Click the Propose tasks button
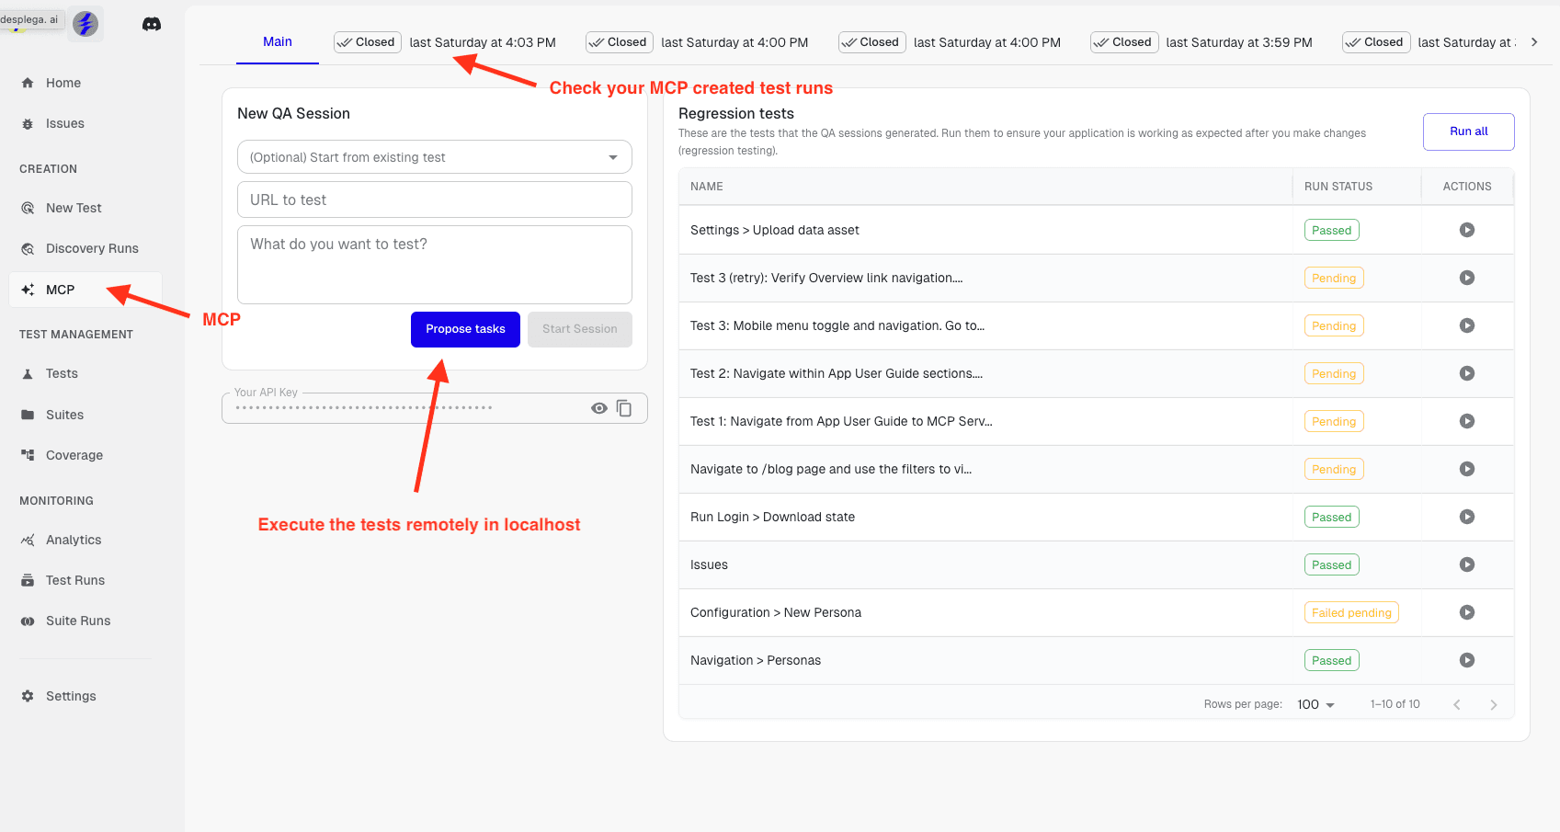The width and height of the screenshot is (1560, 832). coord(465,329)
